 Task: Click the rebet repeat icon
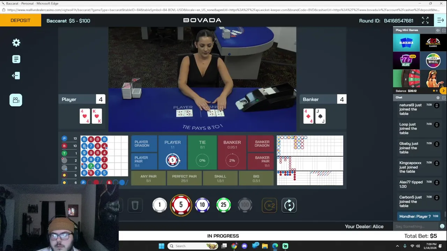tap(289, 205)
